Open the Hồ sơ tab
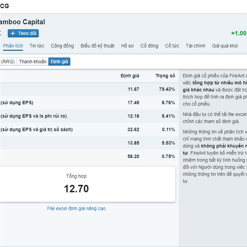This screenshot has width=247, height=247. (x=127, y=46)
